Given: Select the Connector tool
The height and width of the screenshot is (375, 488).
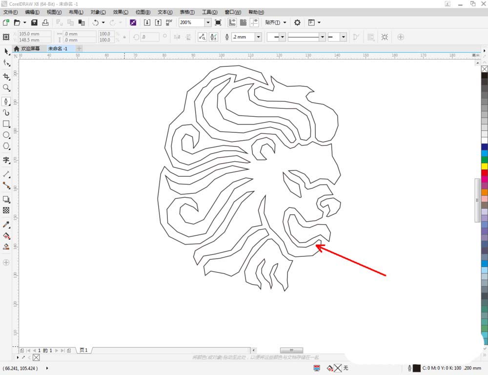Looking at the screenshot, I should (x=6, y=186).
